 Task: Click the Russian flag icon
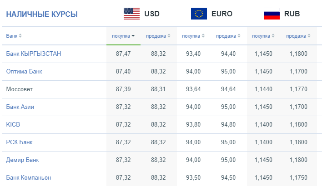pyautogui.click(x=272, y=14)
